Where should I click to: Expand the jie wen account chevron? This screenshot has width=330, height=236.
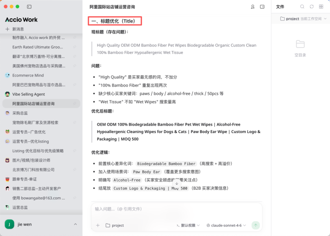[75, 224]
